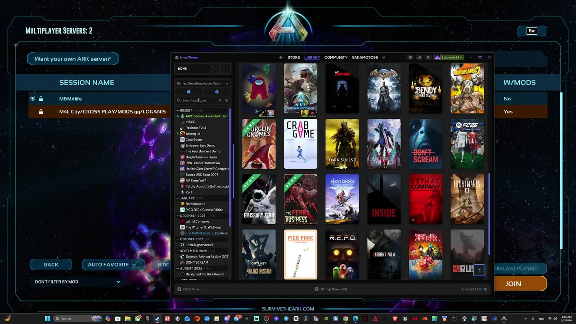The width and height of the screenshot is (576, 324).
Task: Open DON'T FILTER BY MOD dropdown
Action: pyautogui.click(x=77, y=282)
